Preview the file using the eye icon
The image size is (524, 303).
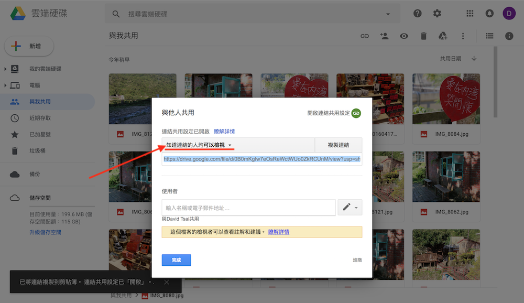tap(403, 36)
